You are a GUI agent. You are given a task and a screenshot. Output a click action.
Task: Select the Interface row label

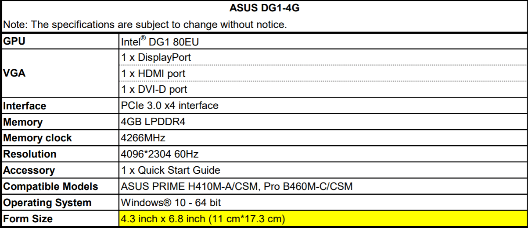[x=25, y=106]
